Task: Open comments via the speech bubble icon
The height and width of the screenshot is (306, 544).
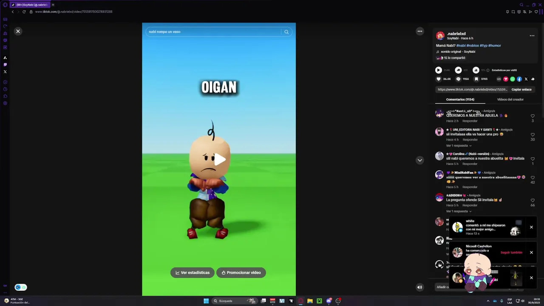Action: (458, 79)
